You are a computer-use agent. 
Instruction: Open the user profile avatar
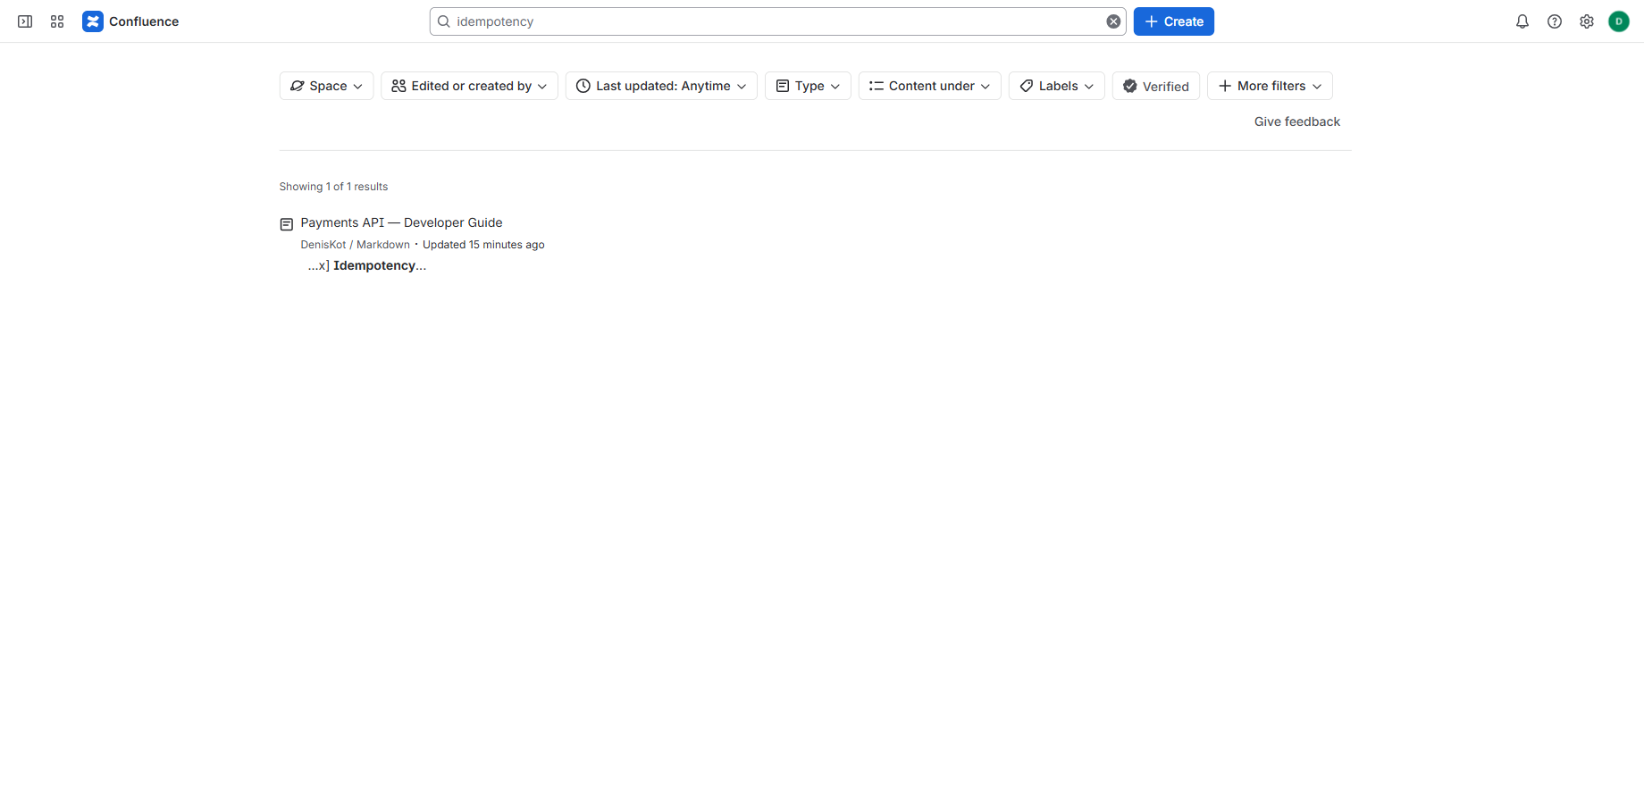pyautogui.click(x=1619, y=21)
